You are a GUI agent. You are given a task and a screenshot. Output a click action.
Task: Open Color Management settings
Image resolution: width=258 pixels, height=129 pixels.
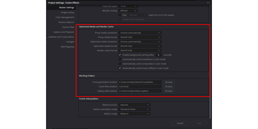click(x=65, y=17)
